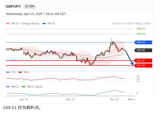Screen dimensions: 166x113
Task: Click the RSI 70 level label
Action: [x=138, y=76]
